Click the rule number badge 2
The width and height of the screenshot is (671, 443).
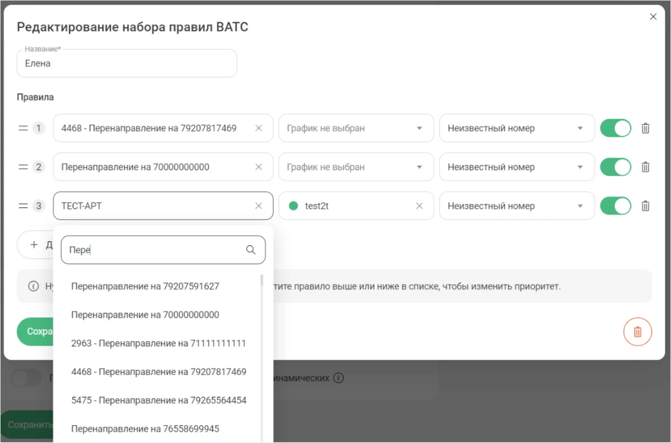click(x=39, y=167)
